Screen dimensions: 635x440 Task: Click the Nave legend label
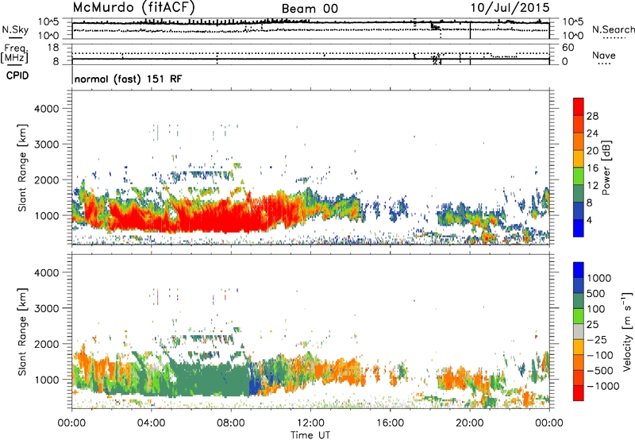tap(604, 55)
